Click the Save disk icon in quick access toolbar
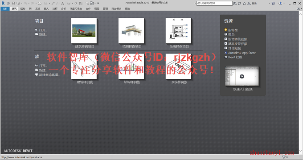Screen dimensions: 303x160 [x=13, y=3]
